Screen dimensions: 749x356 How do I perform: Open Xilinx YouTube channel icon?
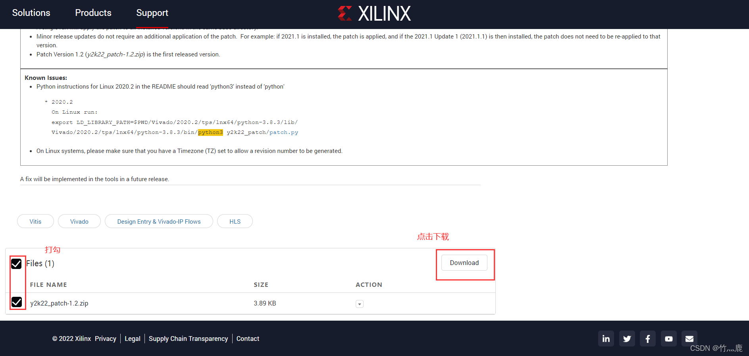coord(668,339)
